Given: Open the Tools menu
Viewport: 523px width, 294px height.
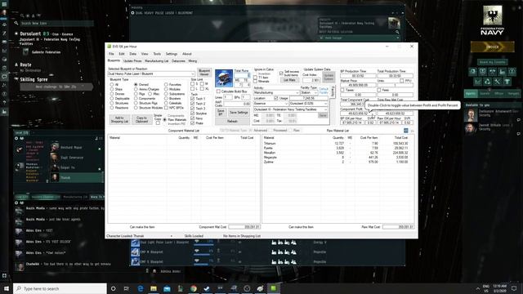Looking at the screenshot, I should tap(157, 54).
